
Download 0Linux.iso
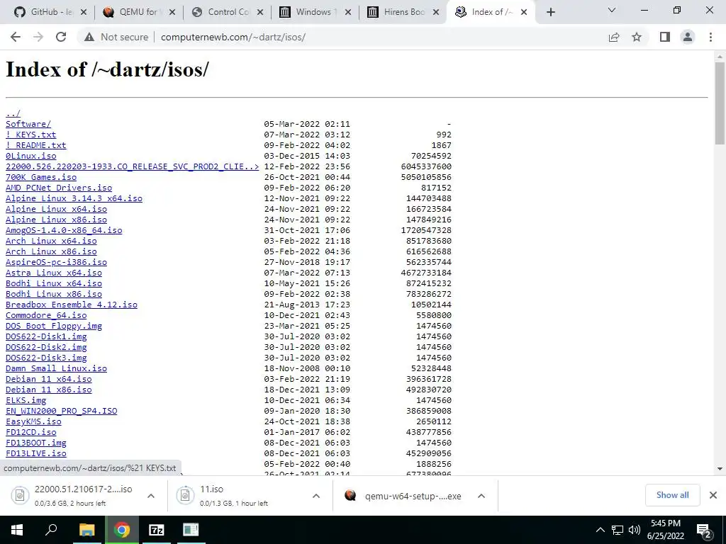pyautogui.click(x=30, y=156)
